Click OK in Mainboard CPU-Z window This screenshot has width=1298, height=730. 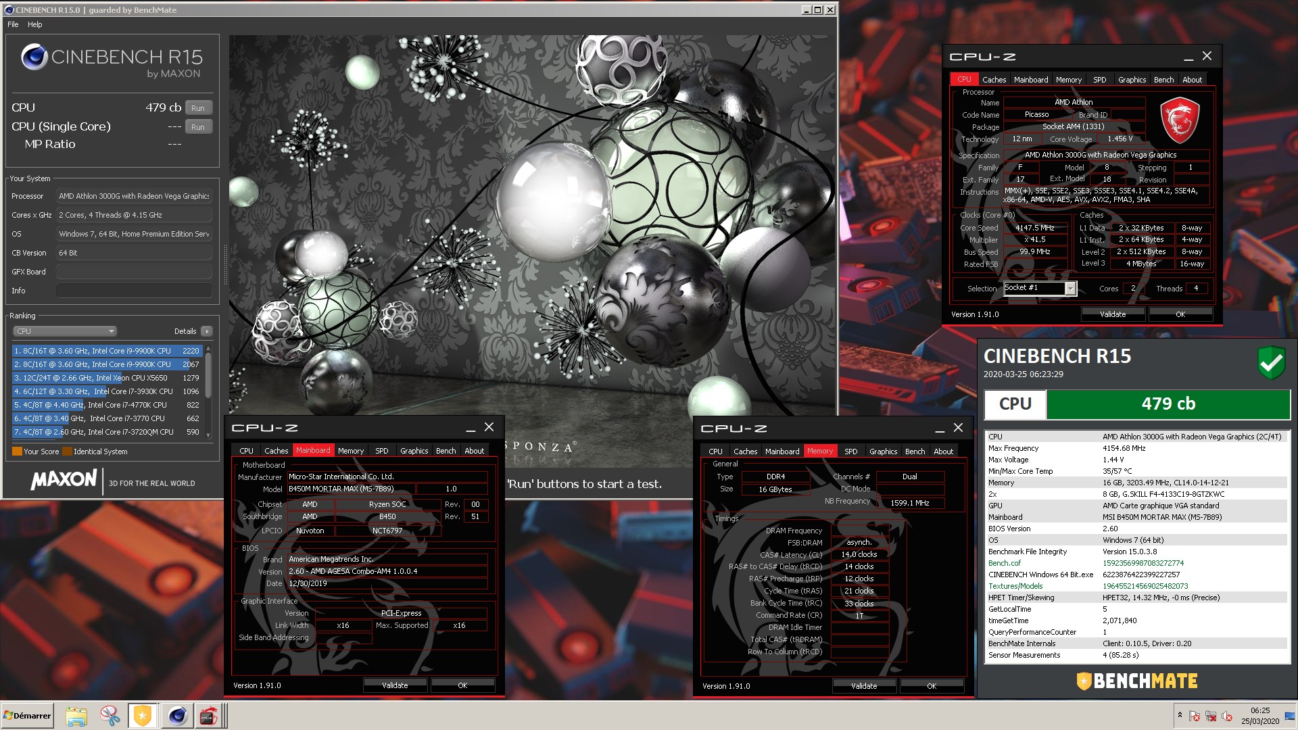462,685
